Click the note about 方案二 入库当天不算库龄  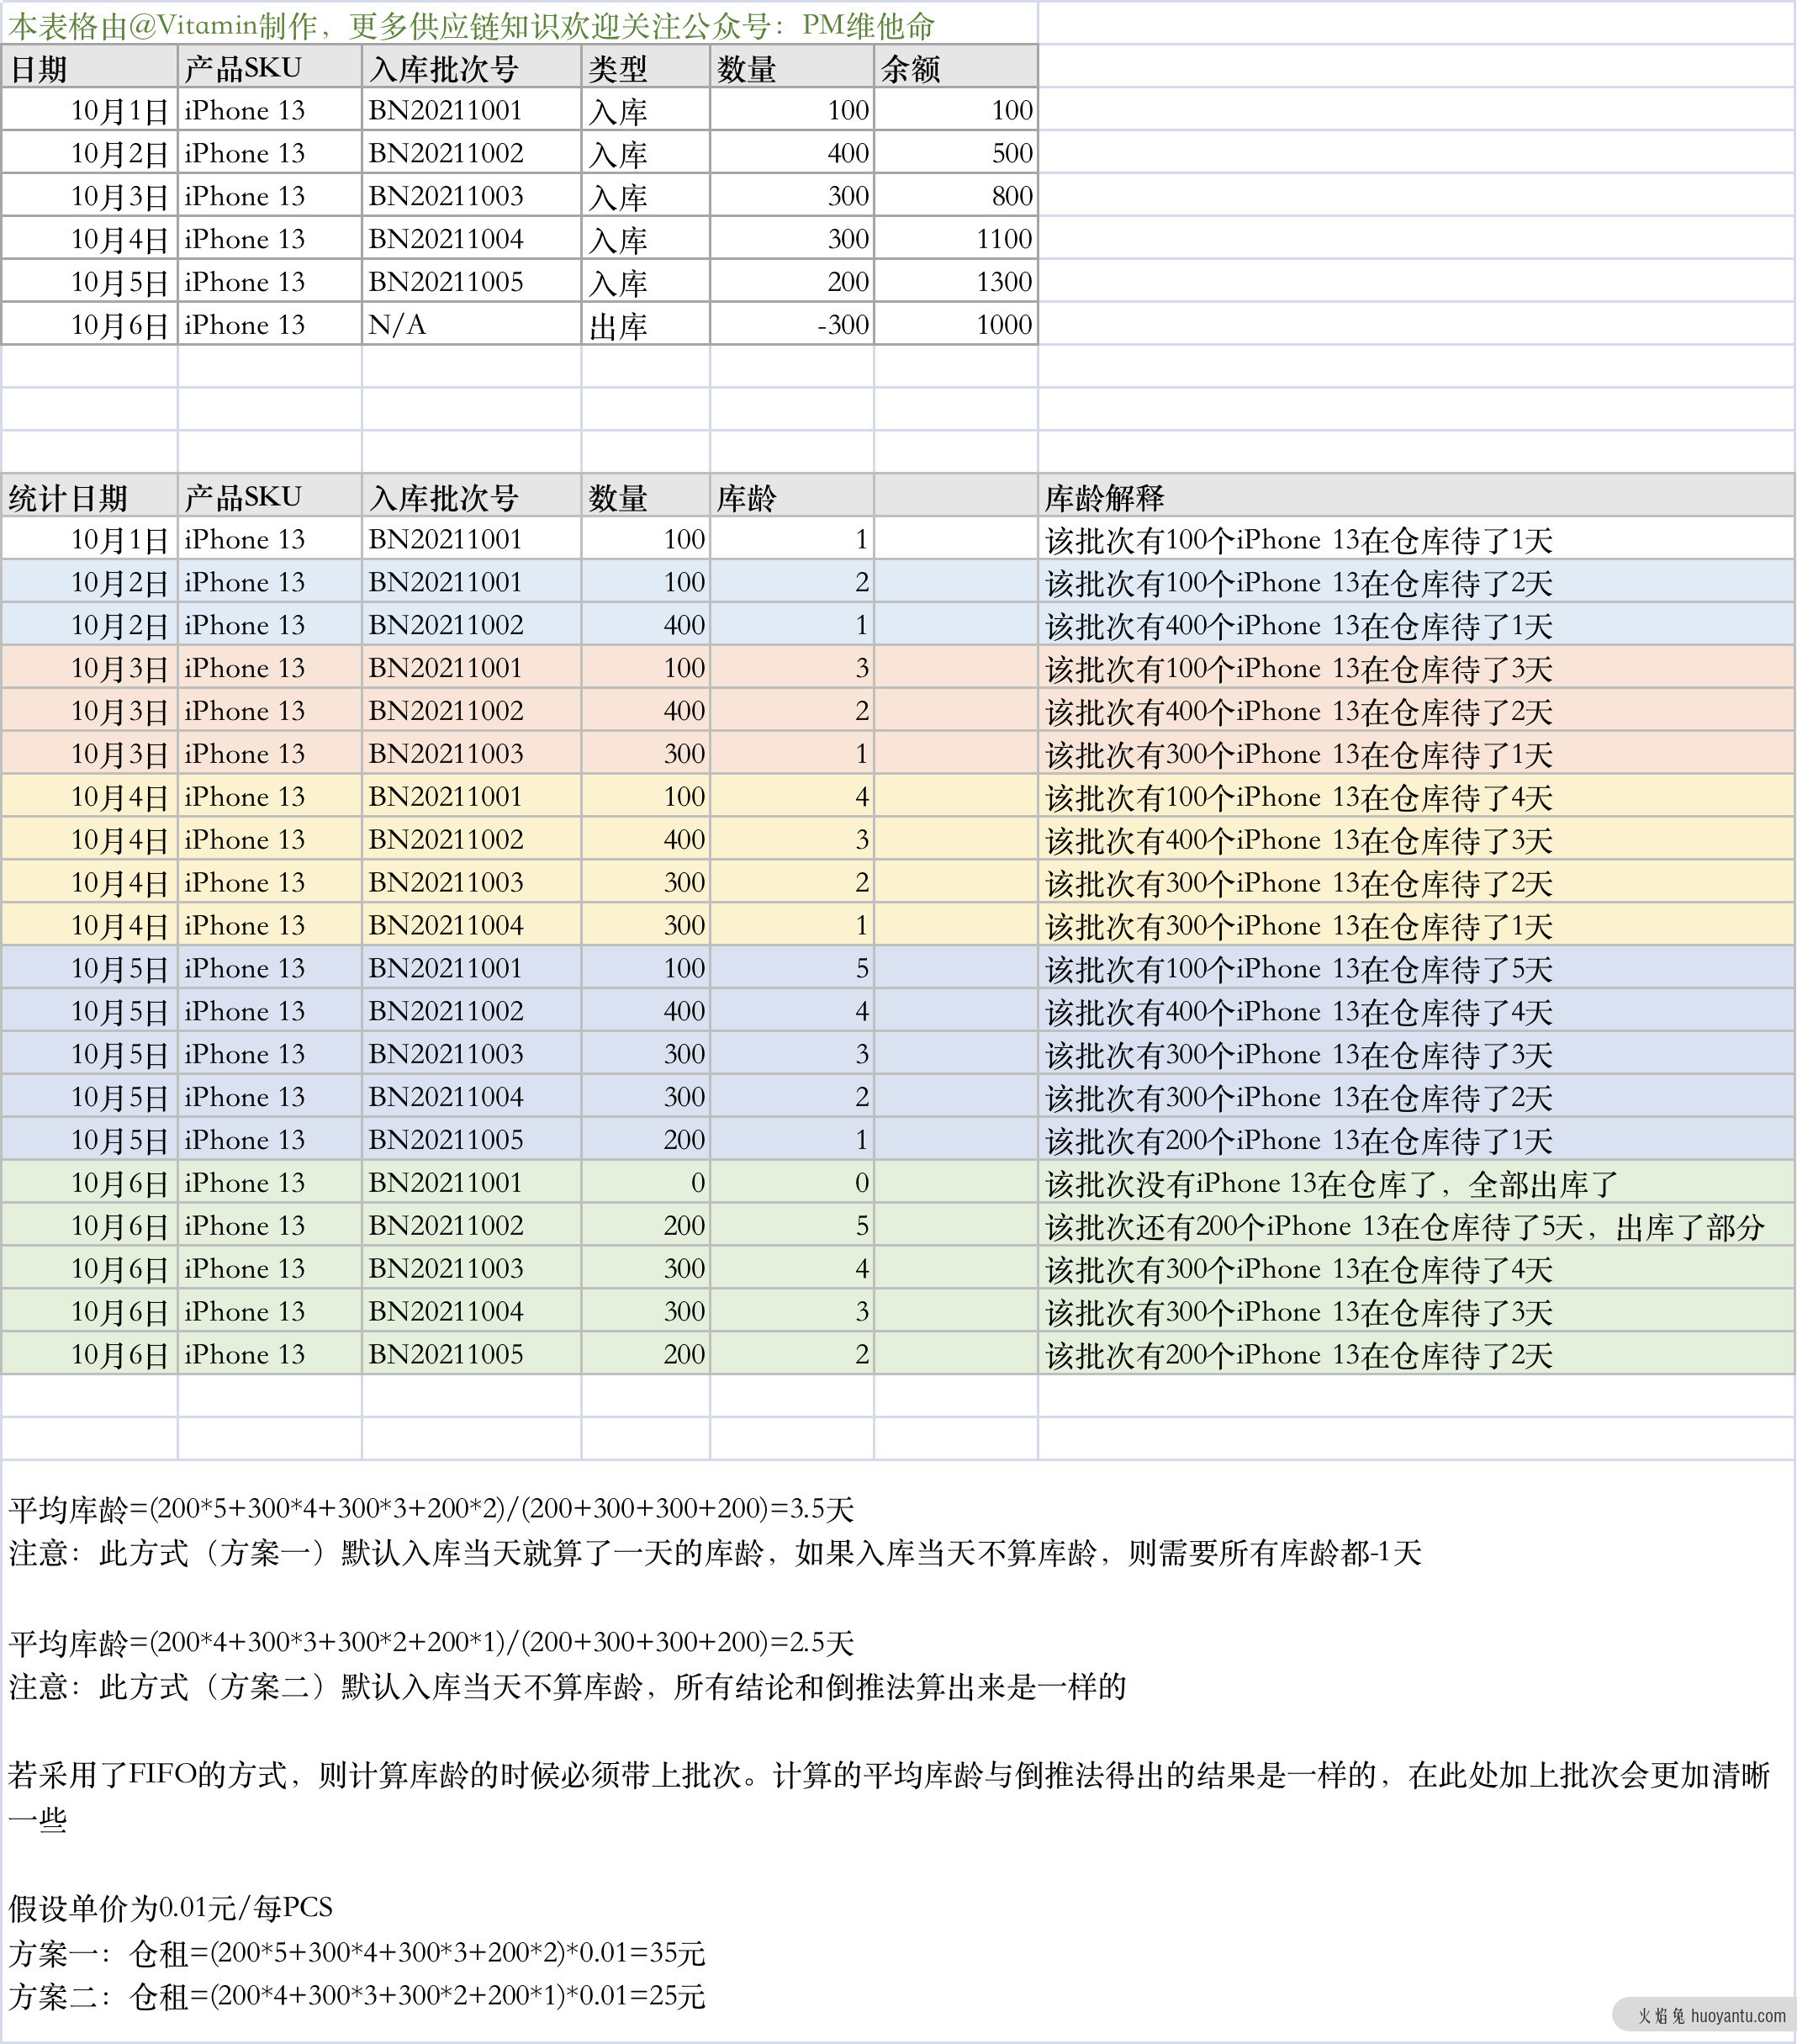coord(567,1687)
